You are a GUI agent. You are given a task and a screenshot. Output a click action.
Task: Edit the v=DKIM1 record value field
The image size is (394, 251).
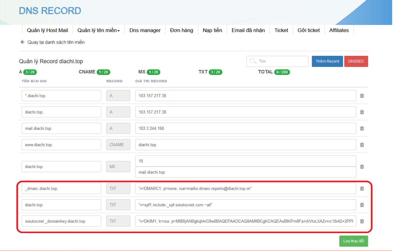[x=246, y=221]
